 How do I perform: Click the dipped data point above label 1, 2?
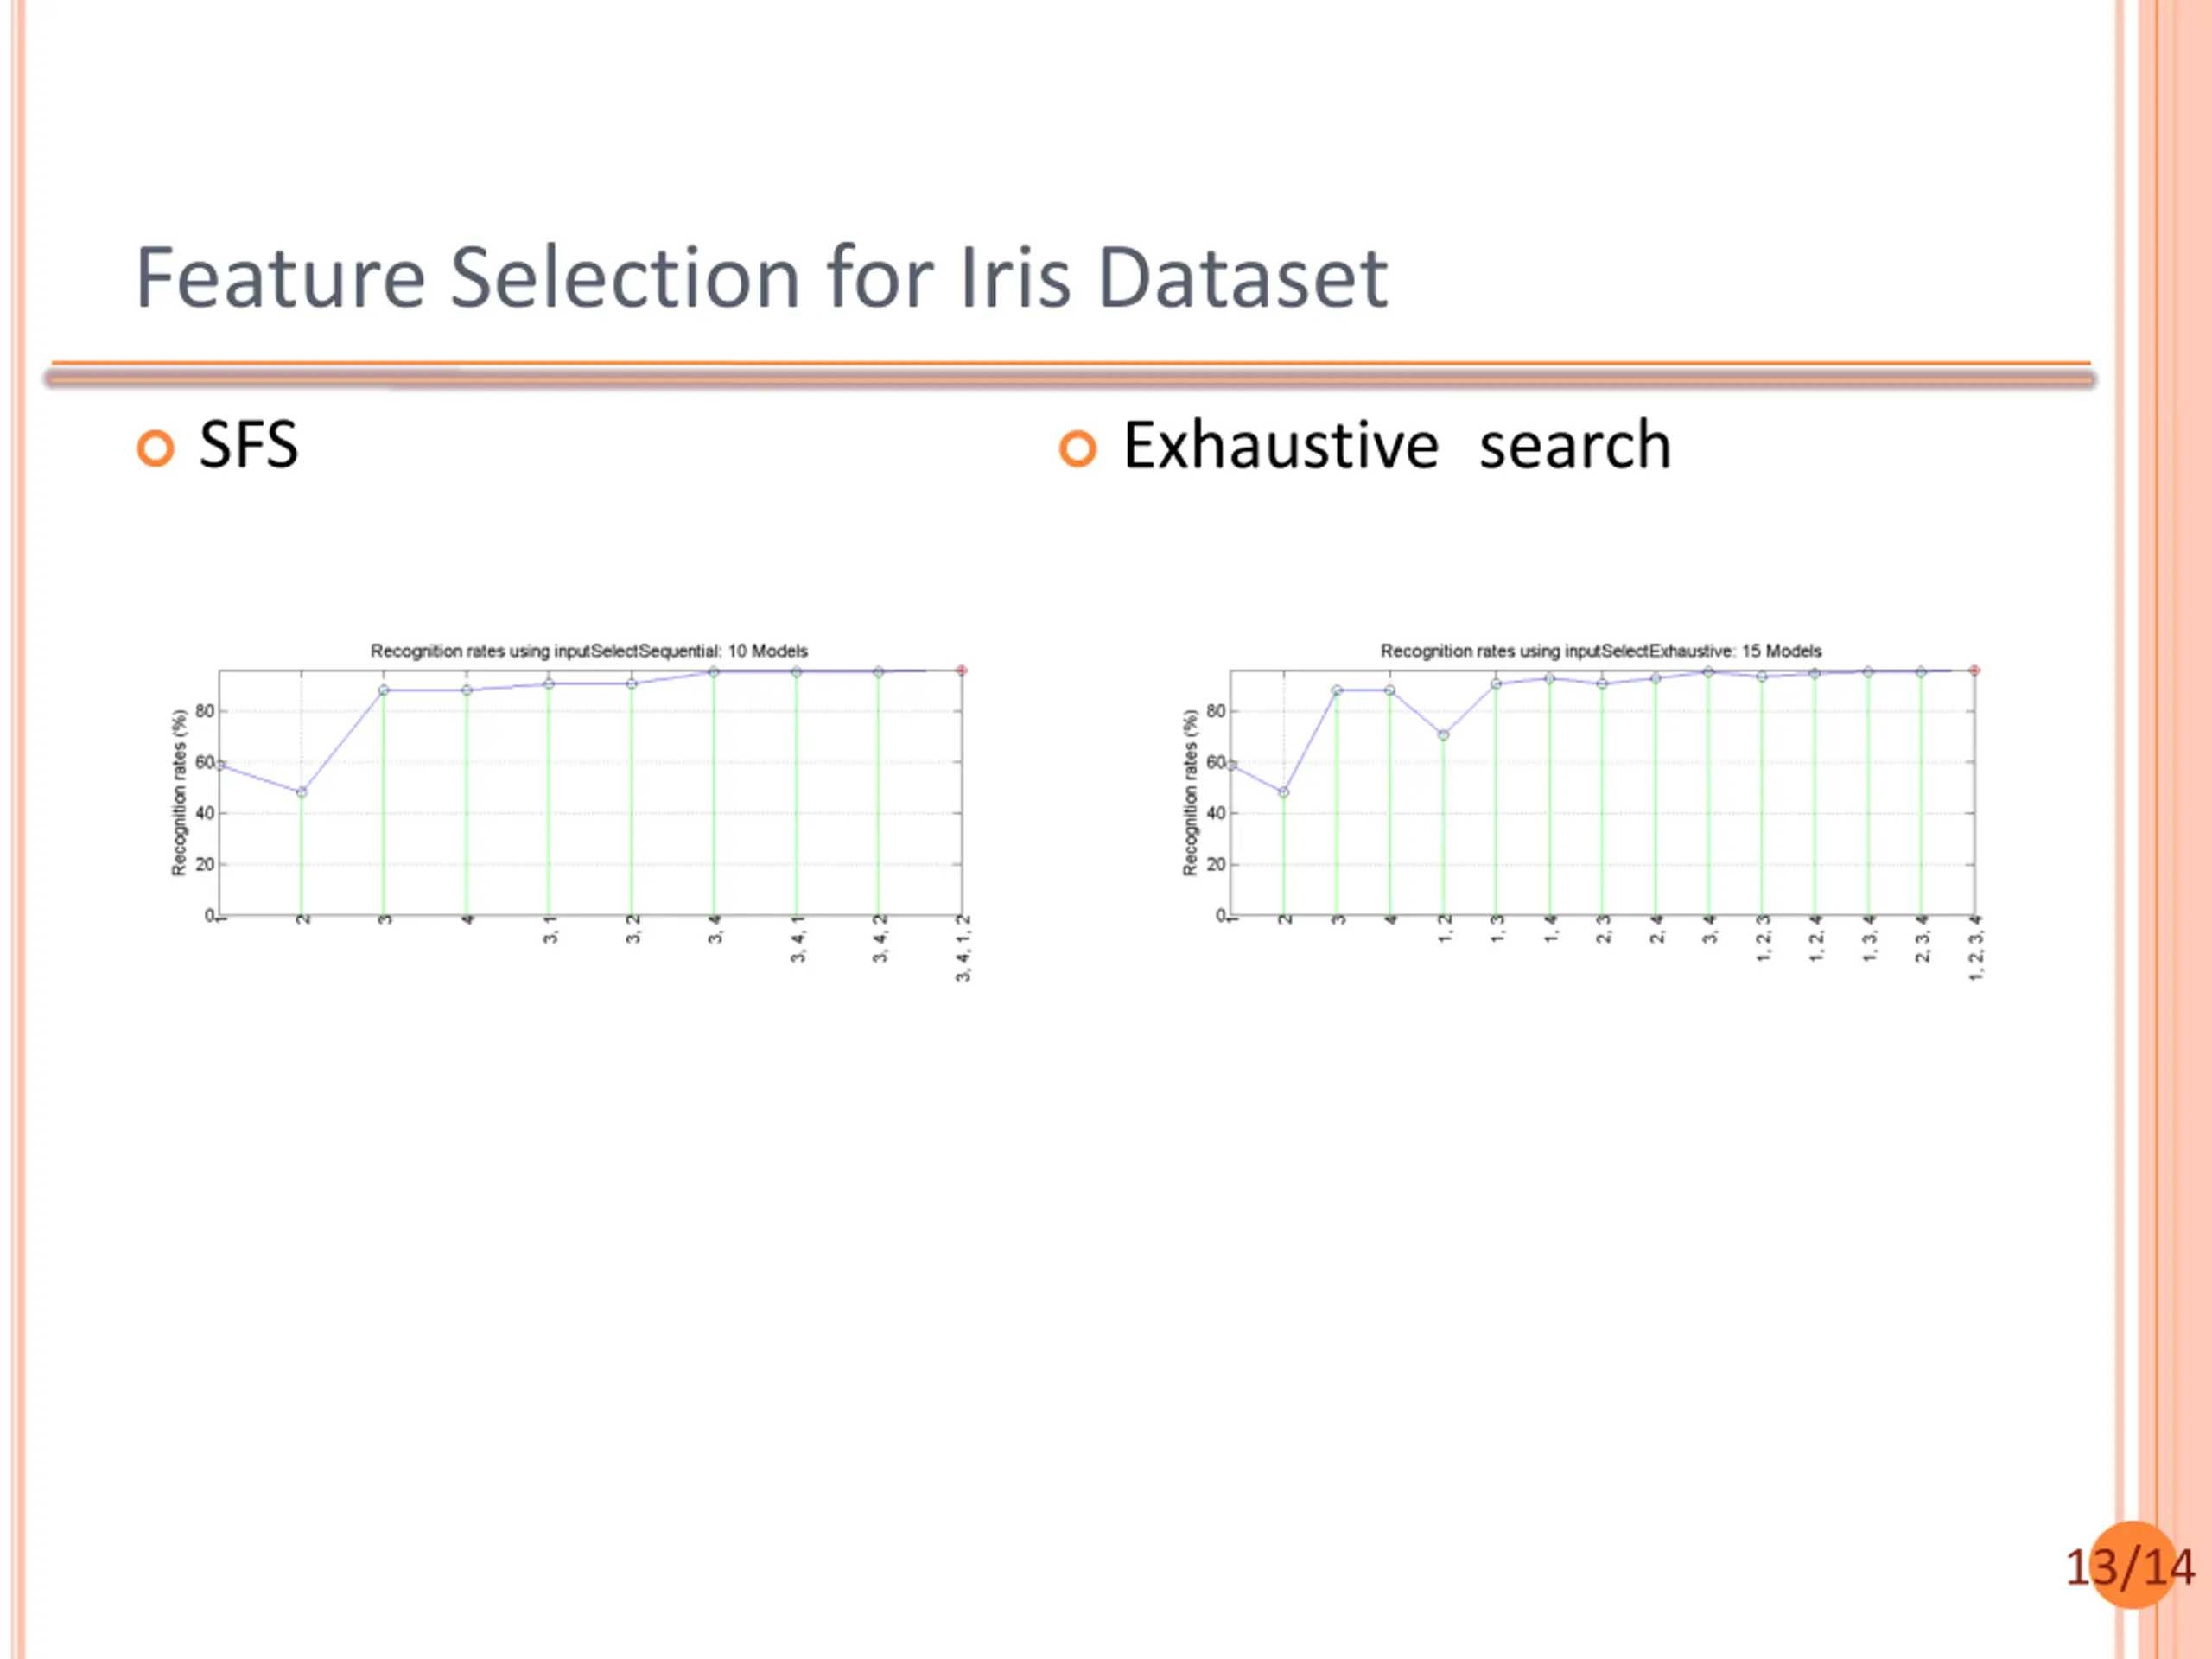click(1443, 735)
